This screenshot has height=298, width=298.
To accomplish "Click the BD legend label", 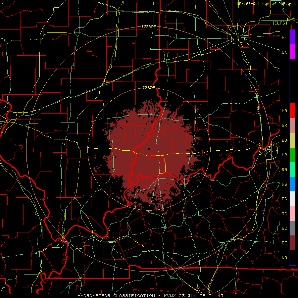I will pos(284,140).
